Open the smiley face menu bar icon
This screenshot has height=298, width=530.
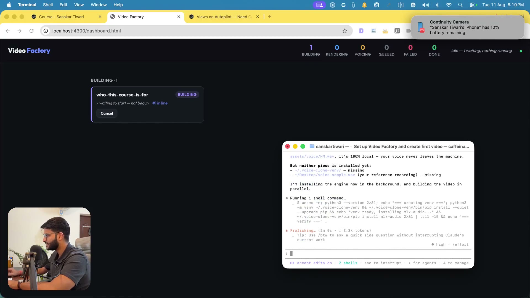click(x=413, y=5)
